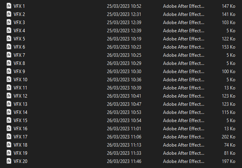Select the VFX 3 file icon
Viewport: 242px width, 168px height.
click(9, 22)
